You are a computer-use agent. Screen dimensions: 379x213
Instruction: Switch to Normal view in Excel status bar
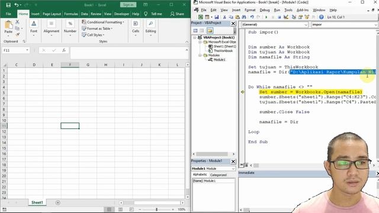pos(109,209)
